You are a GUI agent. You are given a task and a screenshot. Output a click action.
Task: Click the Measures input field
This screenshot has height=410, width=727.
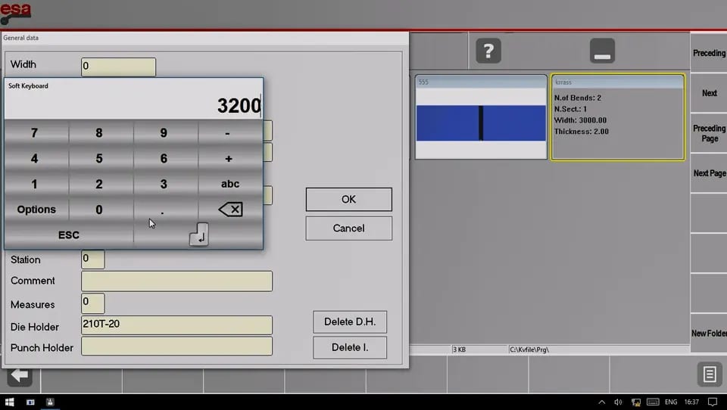coord(92,303)
